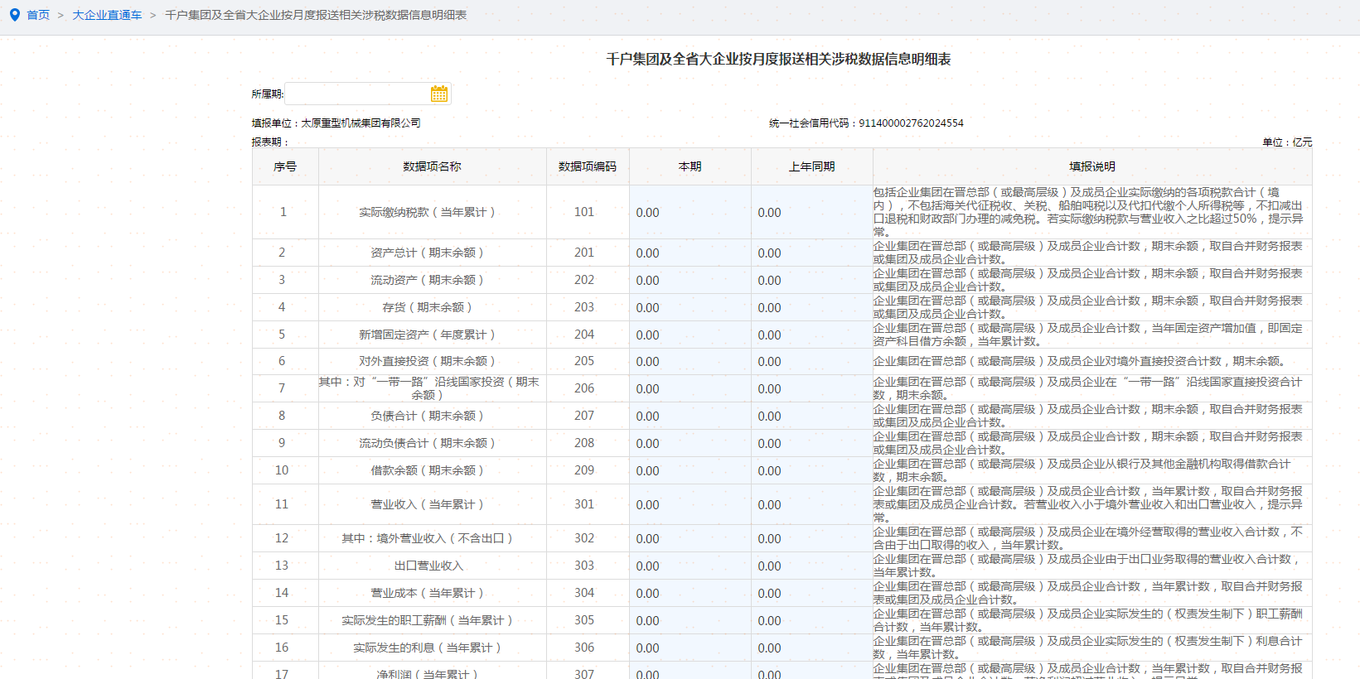Viewport: 1360px width, 679px height.
Task: Edit 本期 value for 负债合计 row
Action: pyautogui.click(x=690, y=417)
